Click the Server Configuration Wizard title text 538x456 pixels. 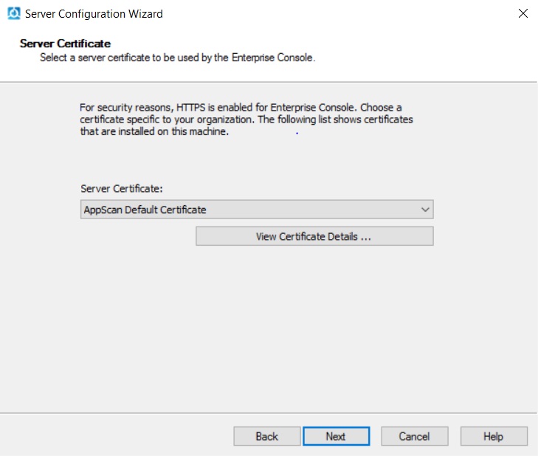point(94,13)
